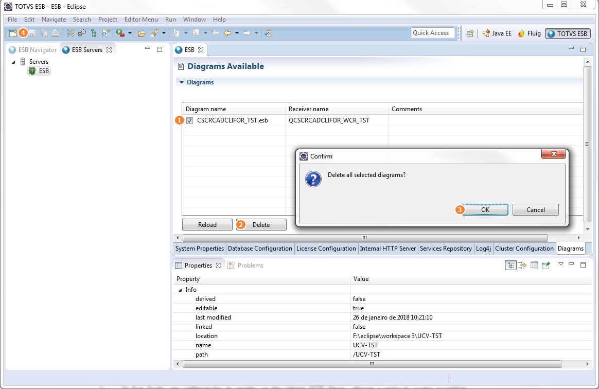Viewport: 599px width, 389px height.
Task: Open the Services Repository tab
Action: 446,249
